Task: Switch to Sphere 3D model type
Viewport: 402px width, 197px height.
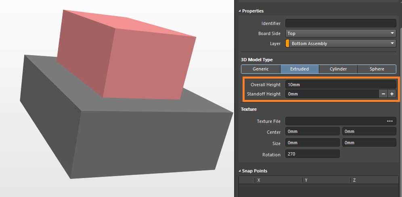Action: pos(377,69)
